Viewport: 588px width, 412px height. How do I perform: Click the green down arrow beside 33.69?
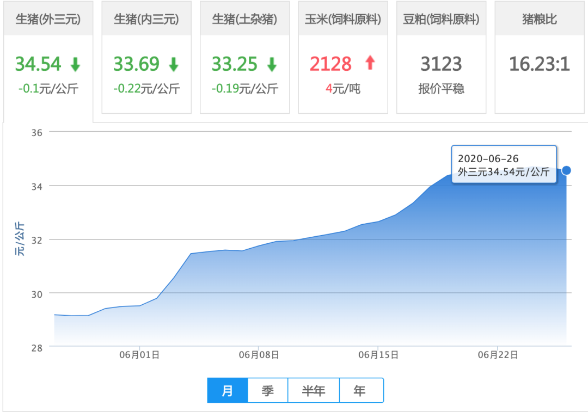[x=173, y=65]
